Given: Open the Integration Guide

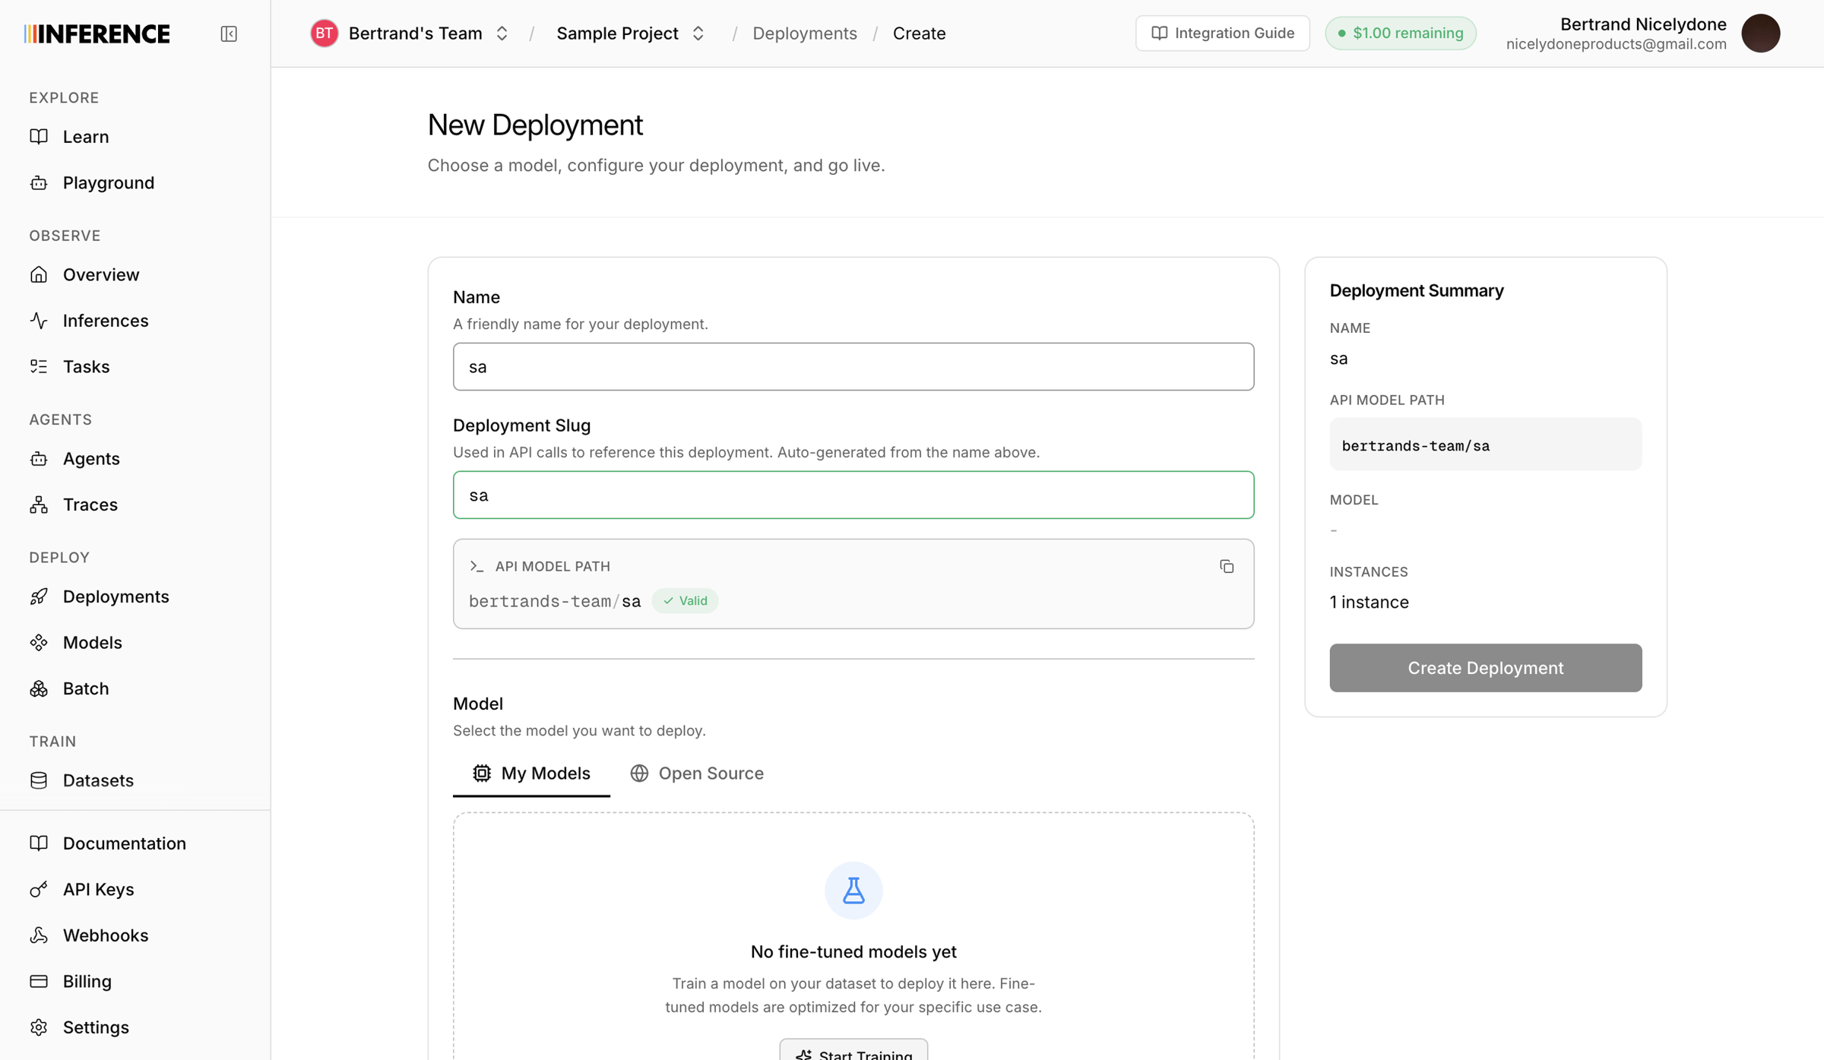Looking at the screenshot, I should point(1222,33).
